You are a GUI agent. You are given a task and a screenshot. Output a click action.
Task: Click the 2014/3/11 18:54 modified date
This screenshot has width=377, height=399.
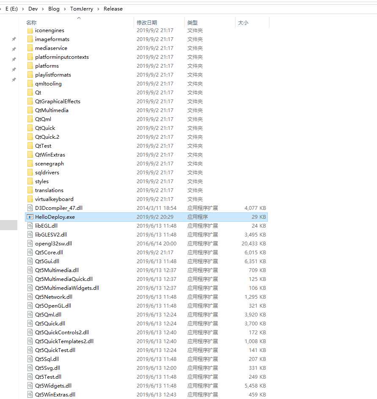tap(157, 208)
